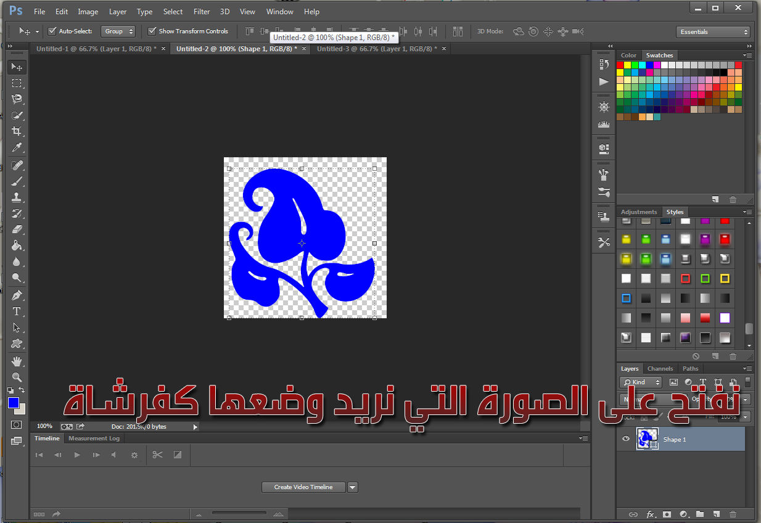Open the Essentials workspace dropdown
Image resolution: width=761 pixels, height=523 pixels.
pyautogui.click(x=713, y=32)
